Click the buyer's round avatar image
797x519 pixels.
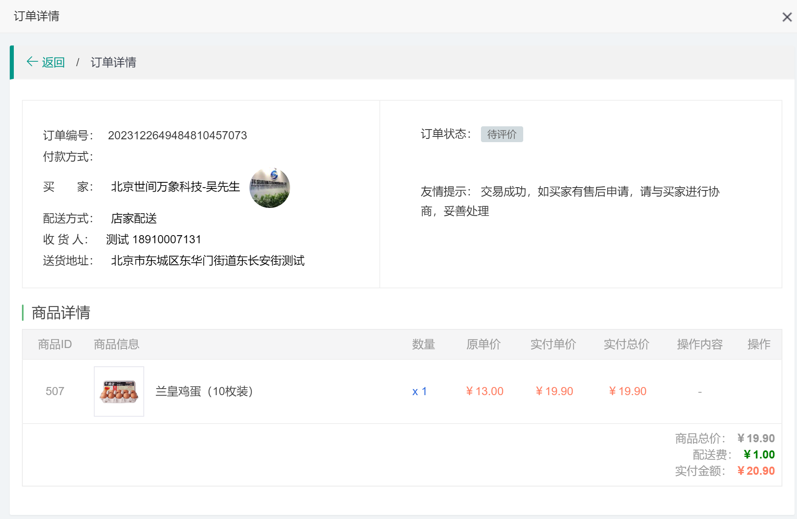point(269,188)
